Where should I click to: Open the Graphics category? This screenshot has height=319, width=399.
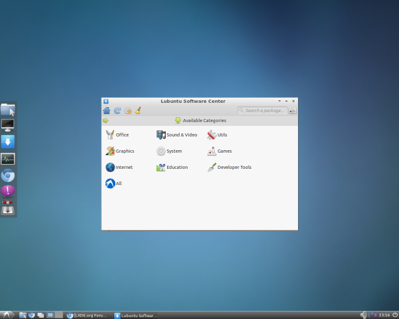(x=120, y=151)
